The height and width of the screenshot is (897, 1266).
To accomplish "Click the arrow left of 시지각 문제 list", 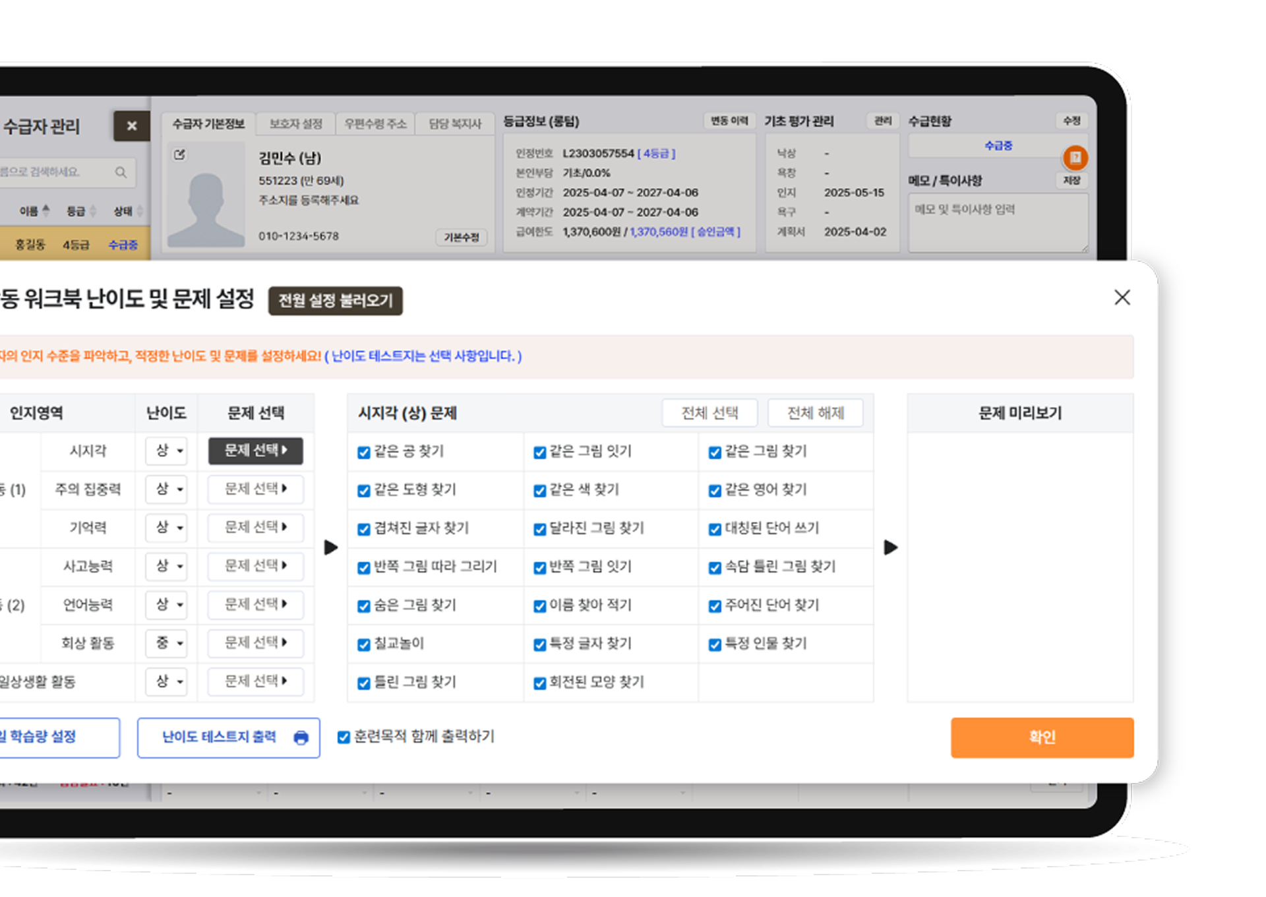I will (x=331, y=547).
